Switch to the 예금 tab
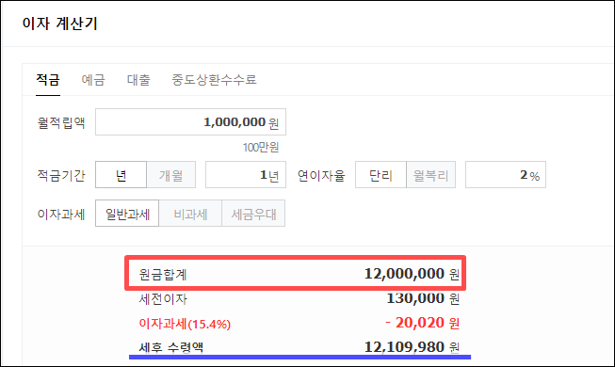The image size is (615, 367). click(x=93, y=80)
